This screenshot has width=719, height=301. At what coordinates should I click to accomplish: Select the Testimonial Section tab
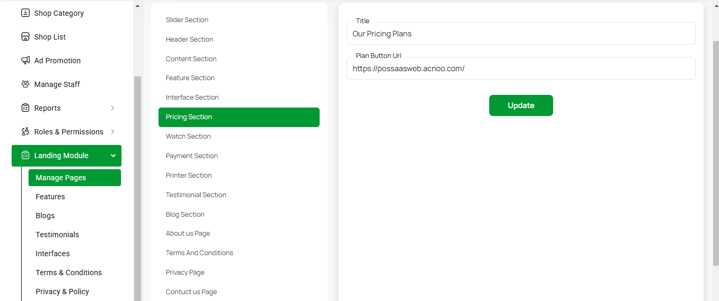tap(196, 195)
